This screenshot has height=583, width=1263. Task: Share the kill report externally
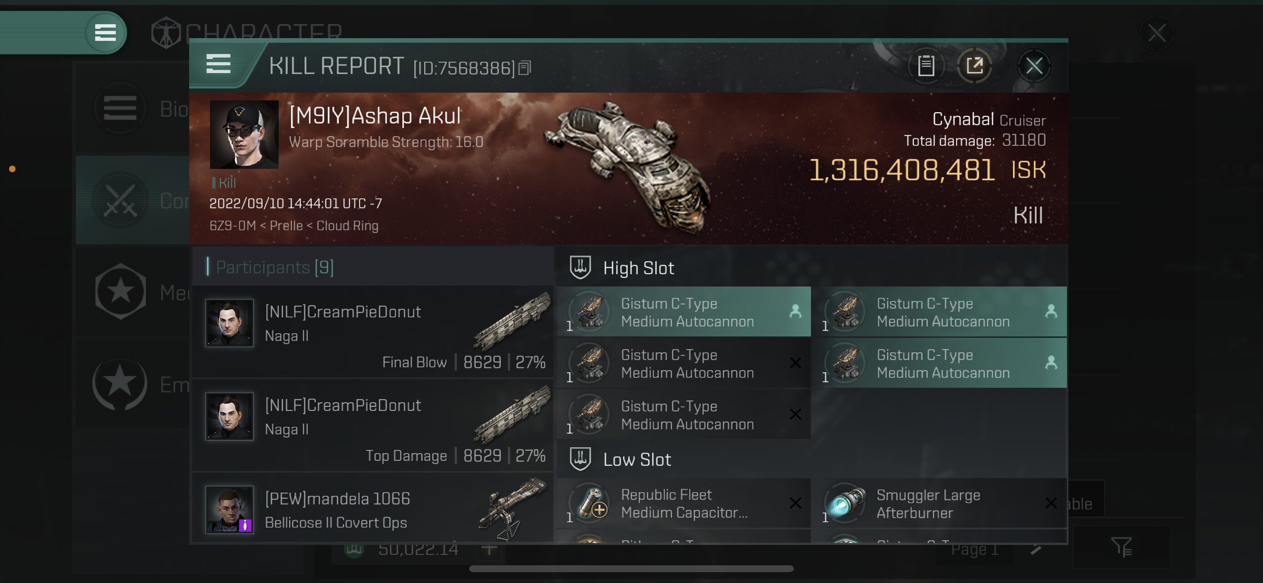click(x=974, y=65)
